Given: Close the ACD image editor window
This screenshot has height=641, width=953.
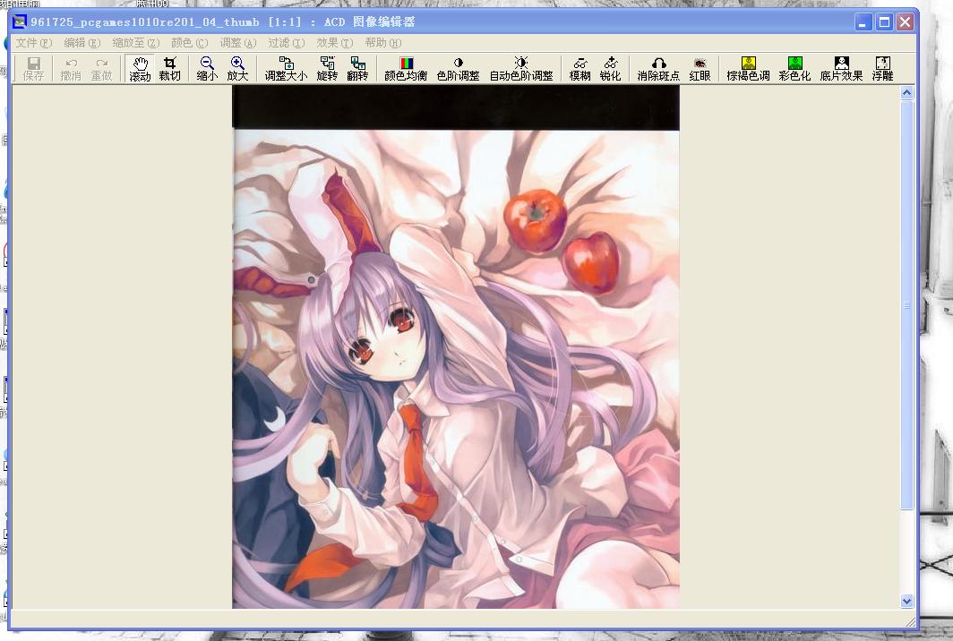Looking at the screenshot, I should (x=905, y=22).
